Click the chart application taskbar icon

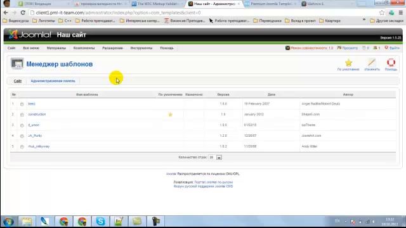click(119, 222)
